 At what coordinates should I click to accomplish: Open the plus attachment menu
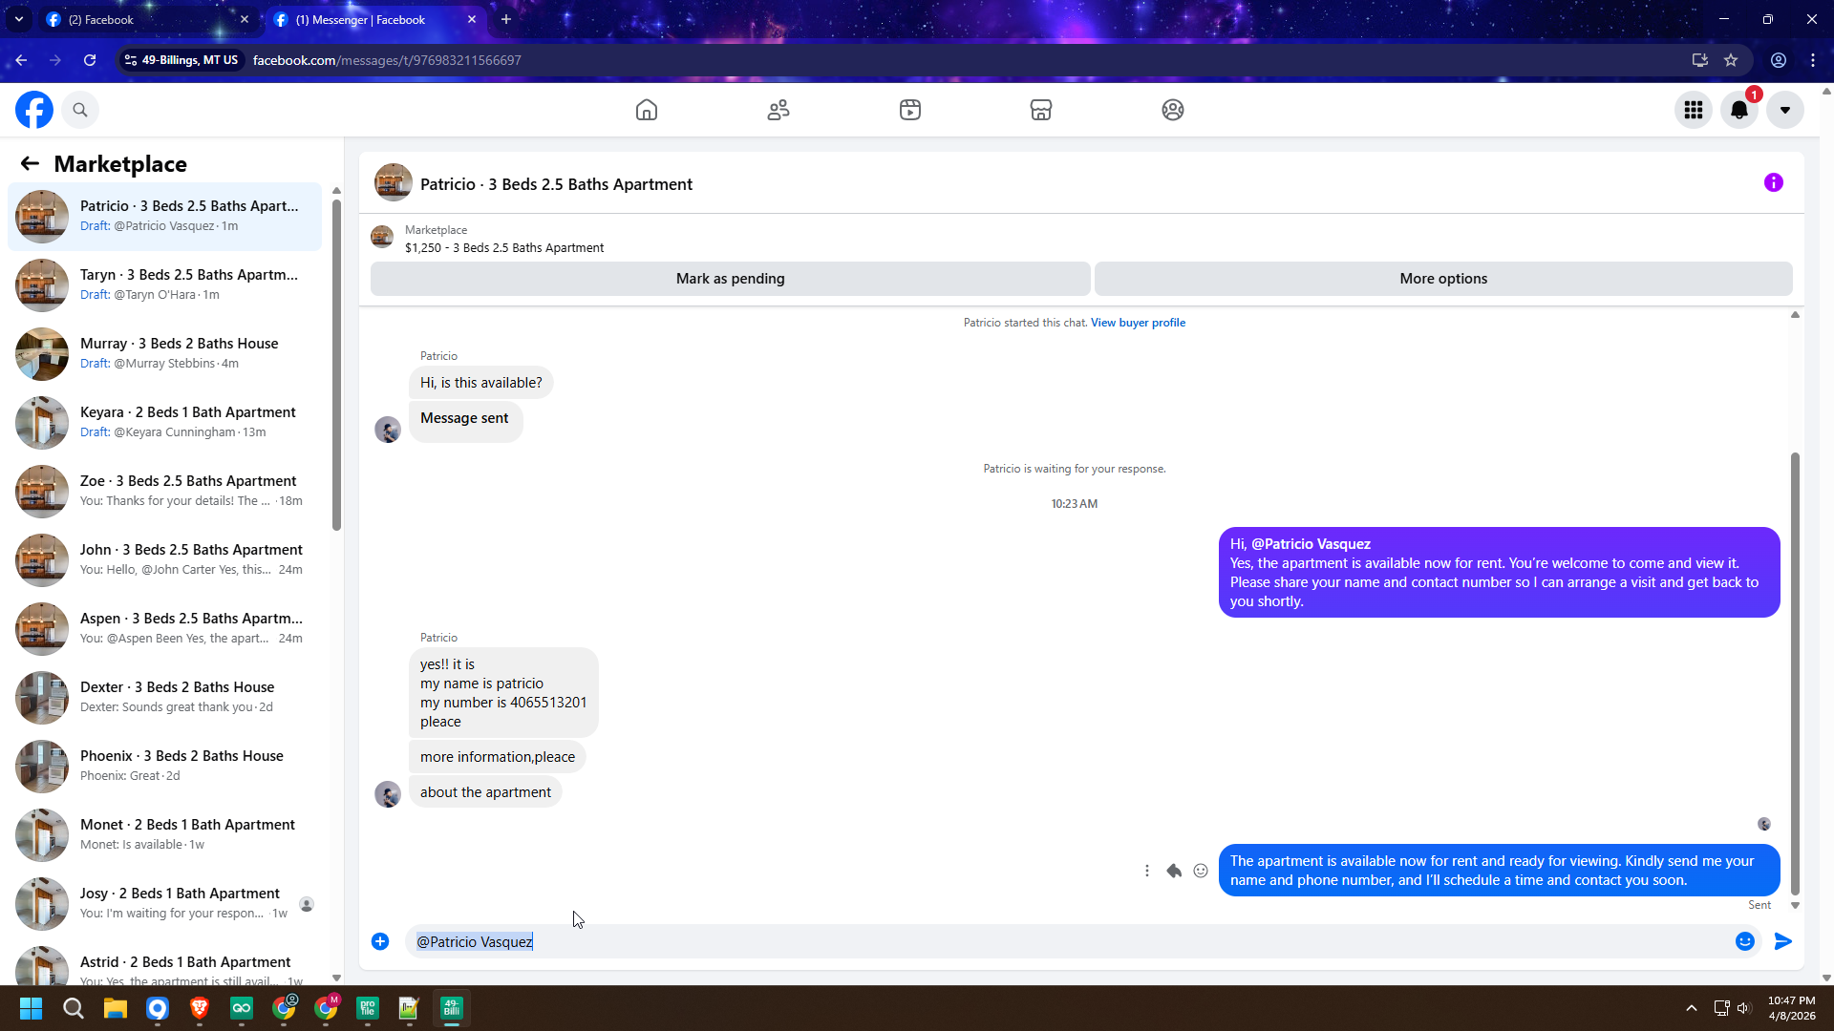click(380, 941)
